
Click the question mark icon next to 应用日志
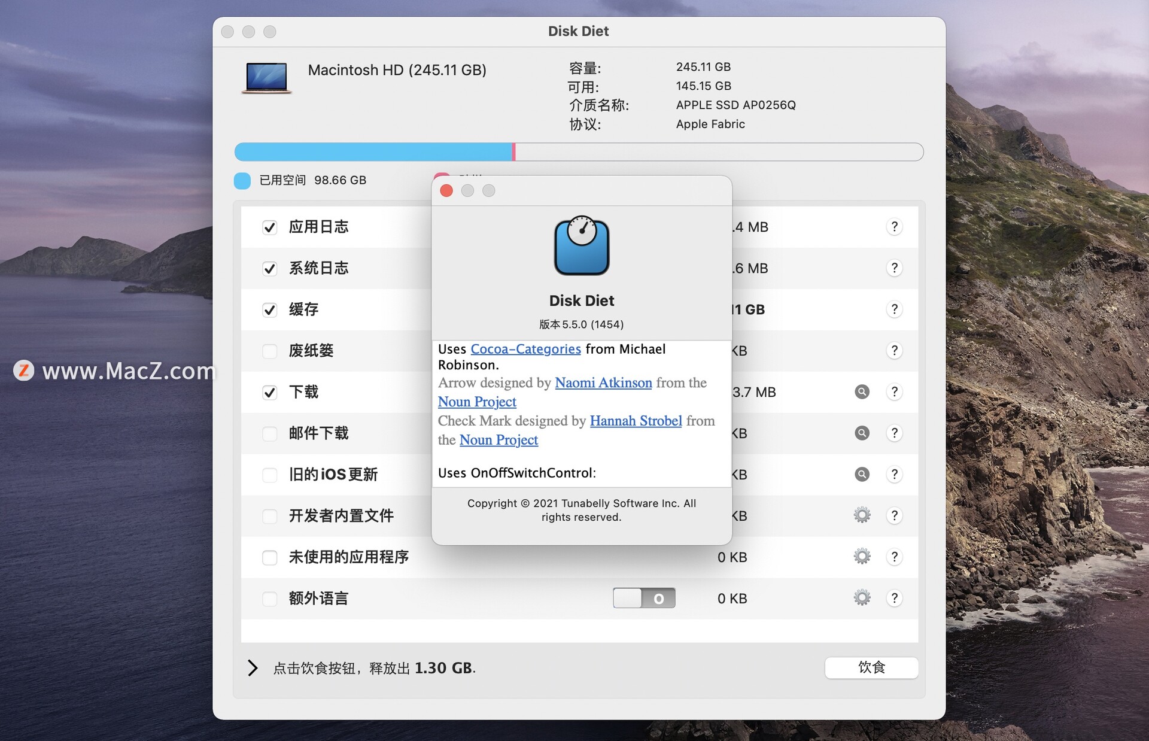(x=893, y=226)
